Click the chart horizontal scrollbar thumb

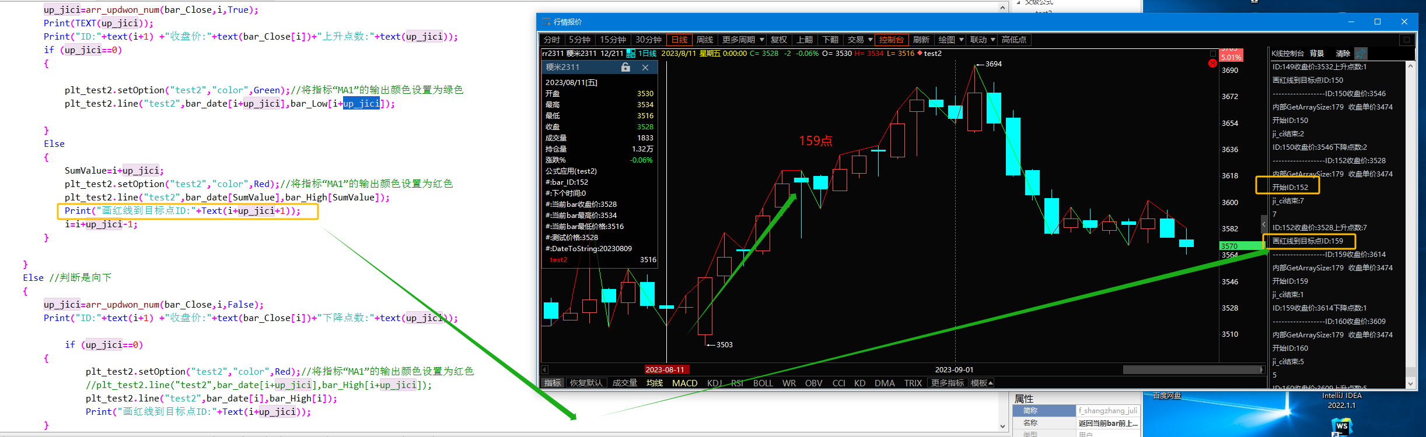1191,369
